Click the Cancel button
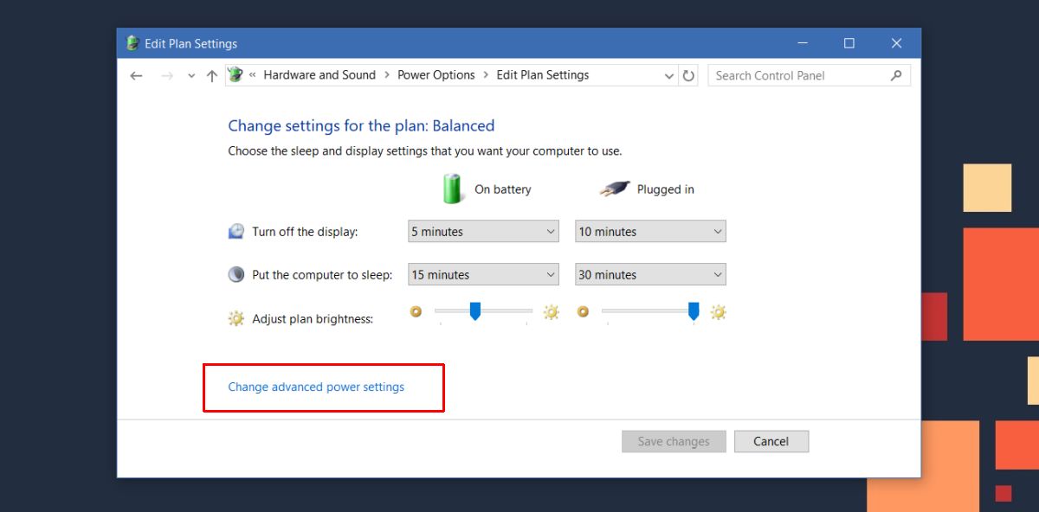Image resolution: width=1039 pixels, height=512 pixels. (x=771, y=441)
